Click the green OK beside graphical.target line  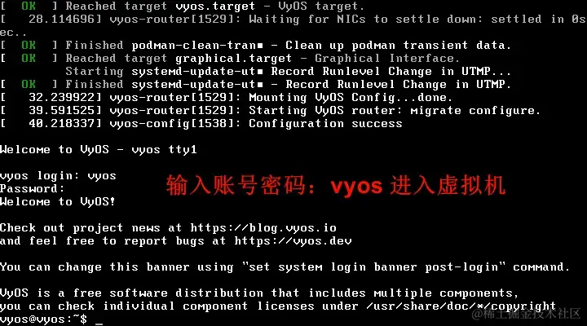coord(29,59)
